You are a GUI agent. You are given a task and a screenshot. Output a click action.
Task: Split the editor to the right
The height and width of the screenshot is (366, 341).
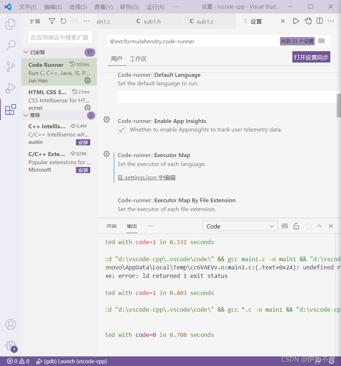[320, 21]
